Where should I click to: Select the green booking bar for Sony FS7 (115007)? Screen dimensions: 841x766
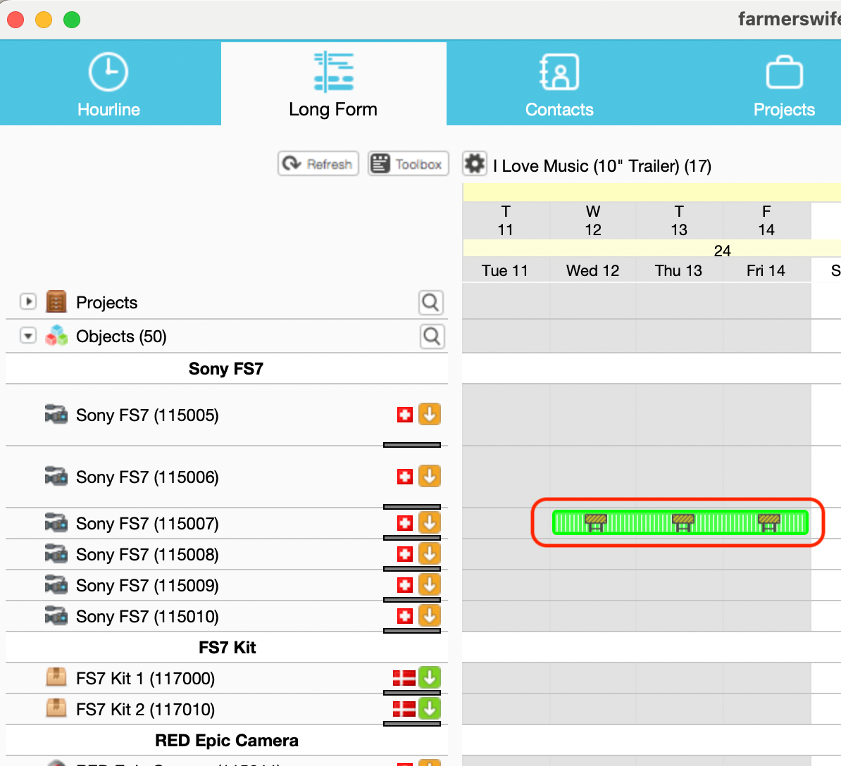click(680, 522)
